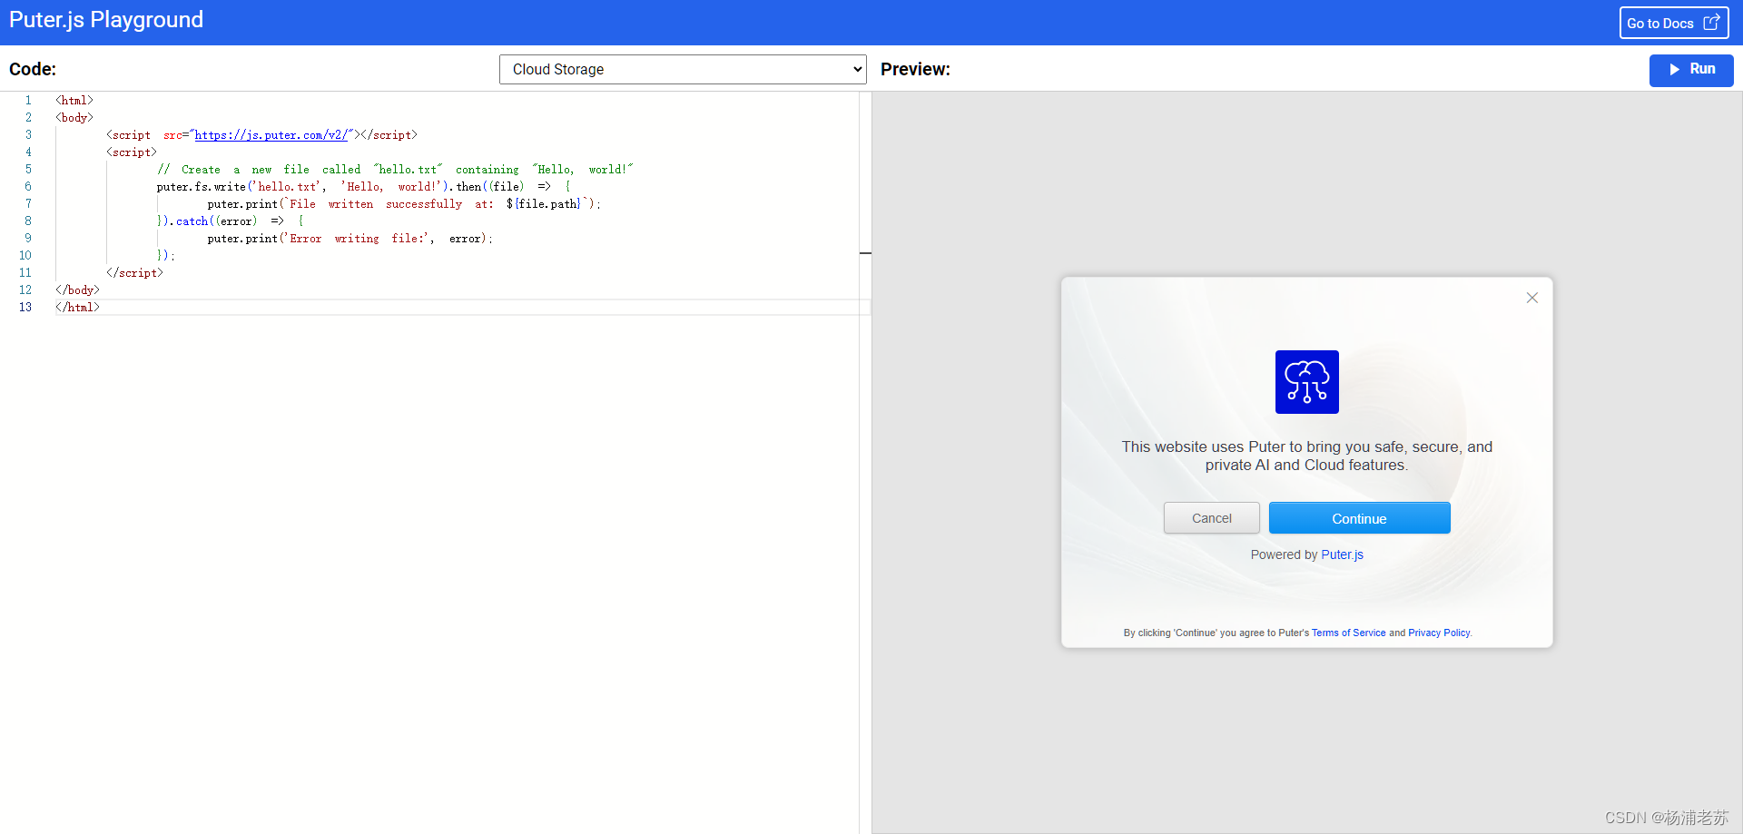Viewport: 1743px width, 834px height.
Task: Open the Go to Docs link
Action: (1673, 23)
